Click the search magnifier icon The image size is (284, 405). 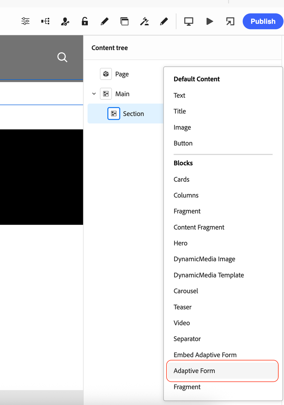[62, 57]
